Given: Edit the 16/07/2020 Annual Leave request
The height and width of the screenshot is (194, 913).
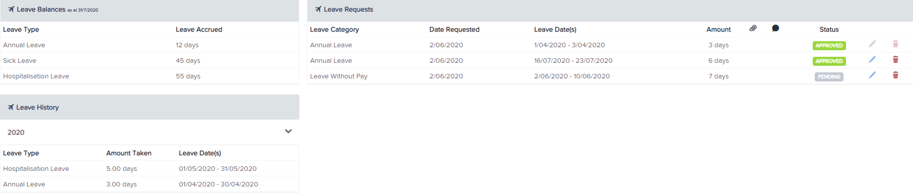Looking at the screenshot, I should point(872,59).
